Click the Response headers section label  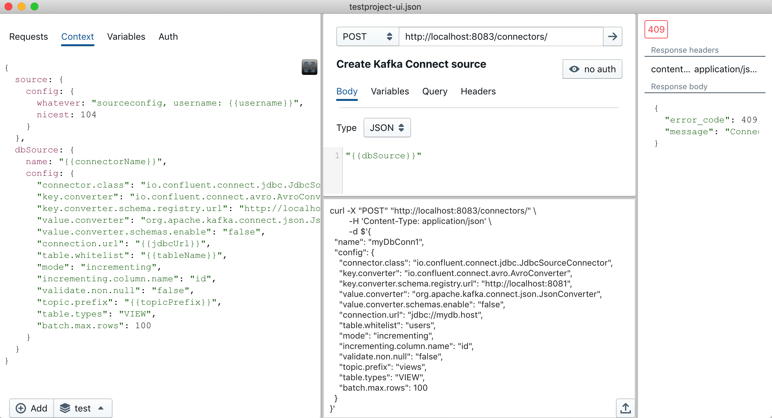click(685, 50)
